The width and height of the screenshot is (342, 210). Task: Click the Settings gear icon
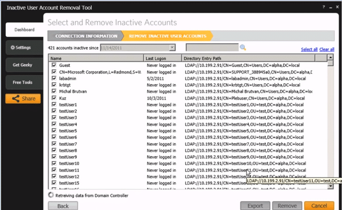pos(13,47)
